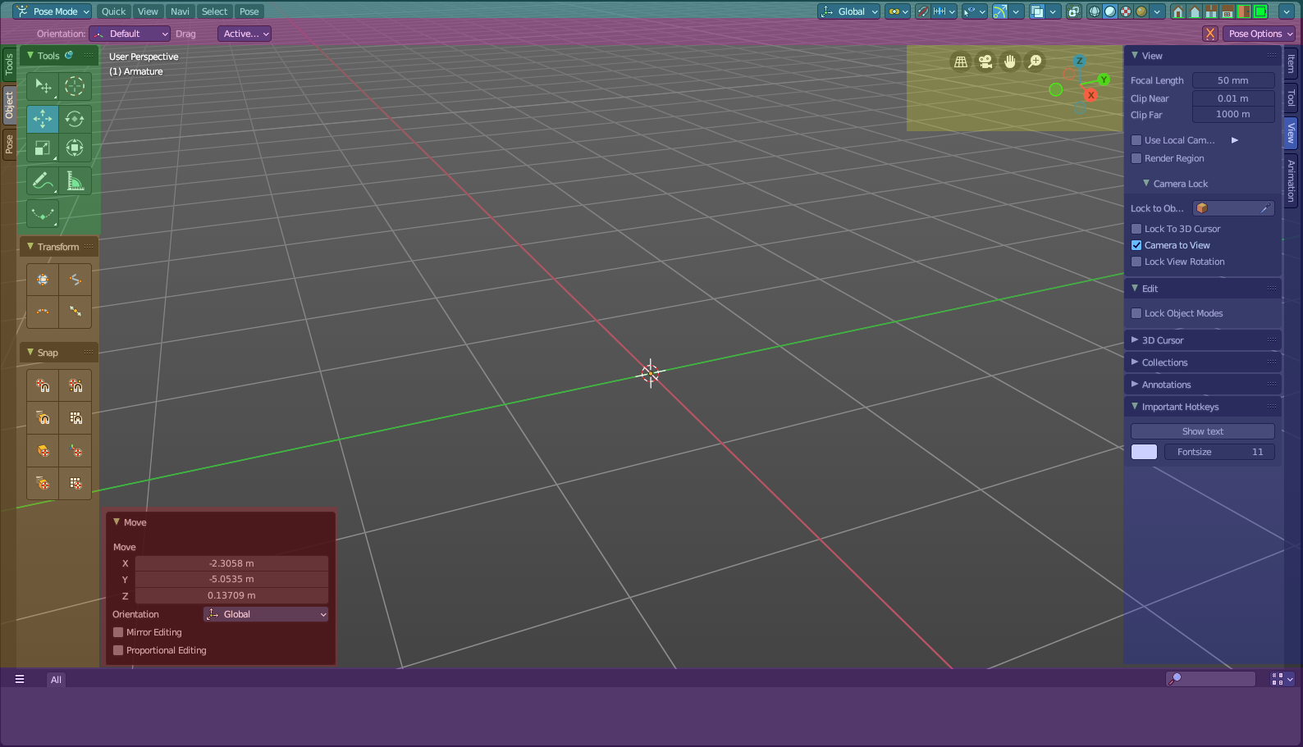Switch to the Animation sidebar tab
The image size is (1303, 747).
pyautogui.click(x=1291, y=181)
